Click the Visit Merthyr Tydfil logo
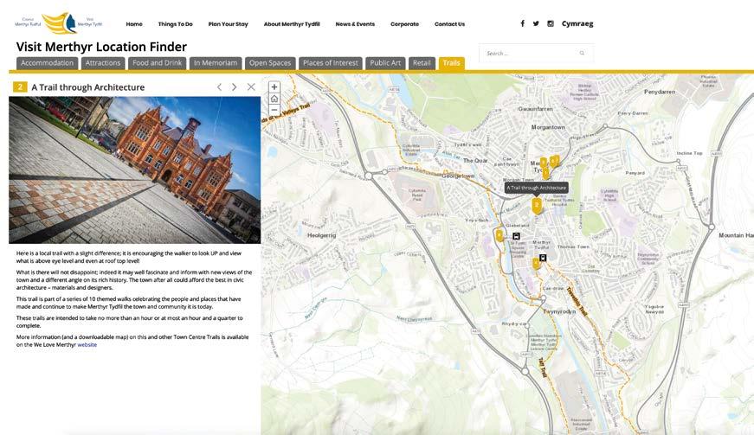 point(59,23)
